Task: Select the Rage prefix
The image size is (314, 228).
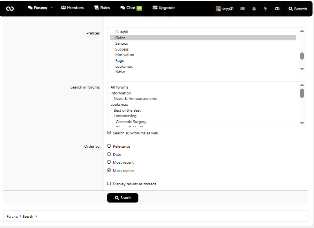Action: coord(203,60)
